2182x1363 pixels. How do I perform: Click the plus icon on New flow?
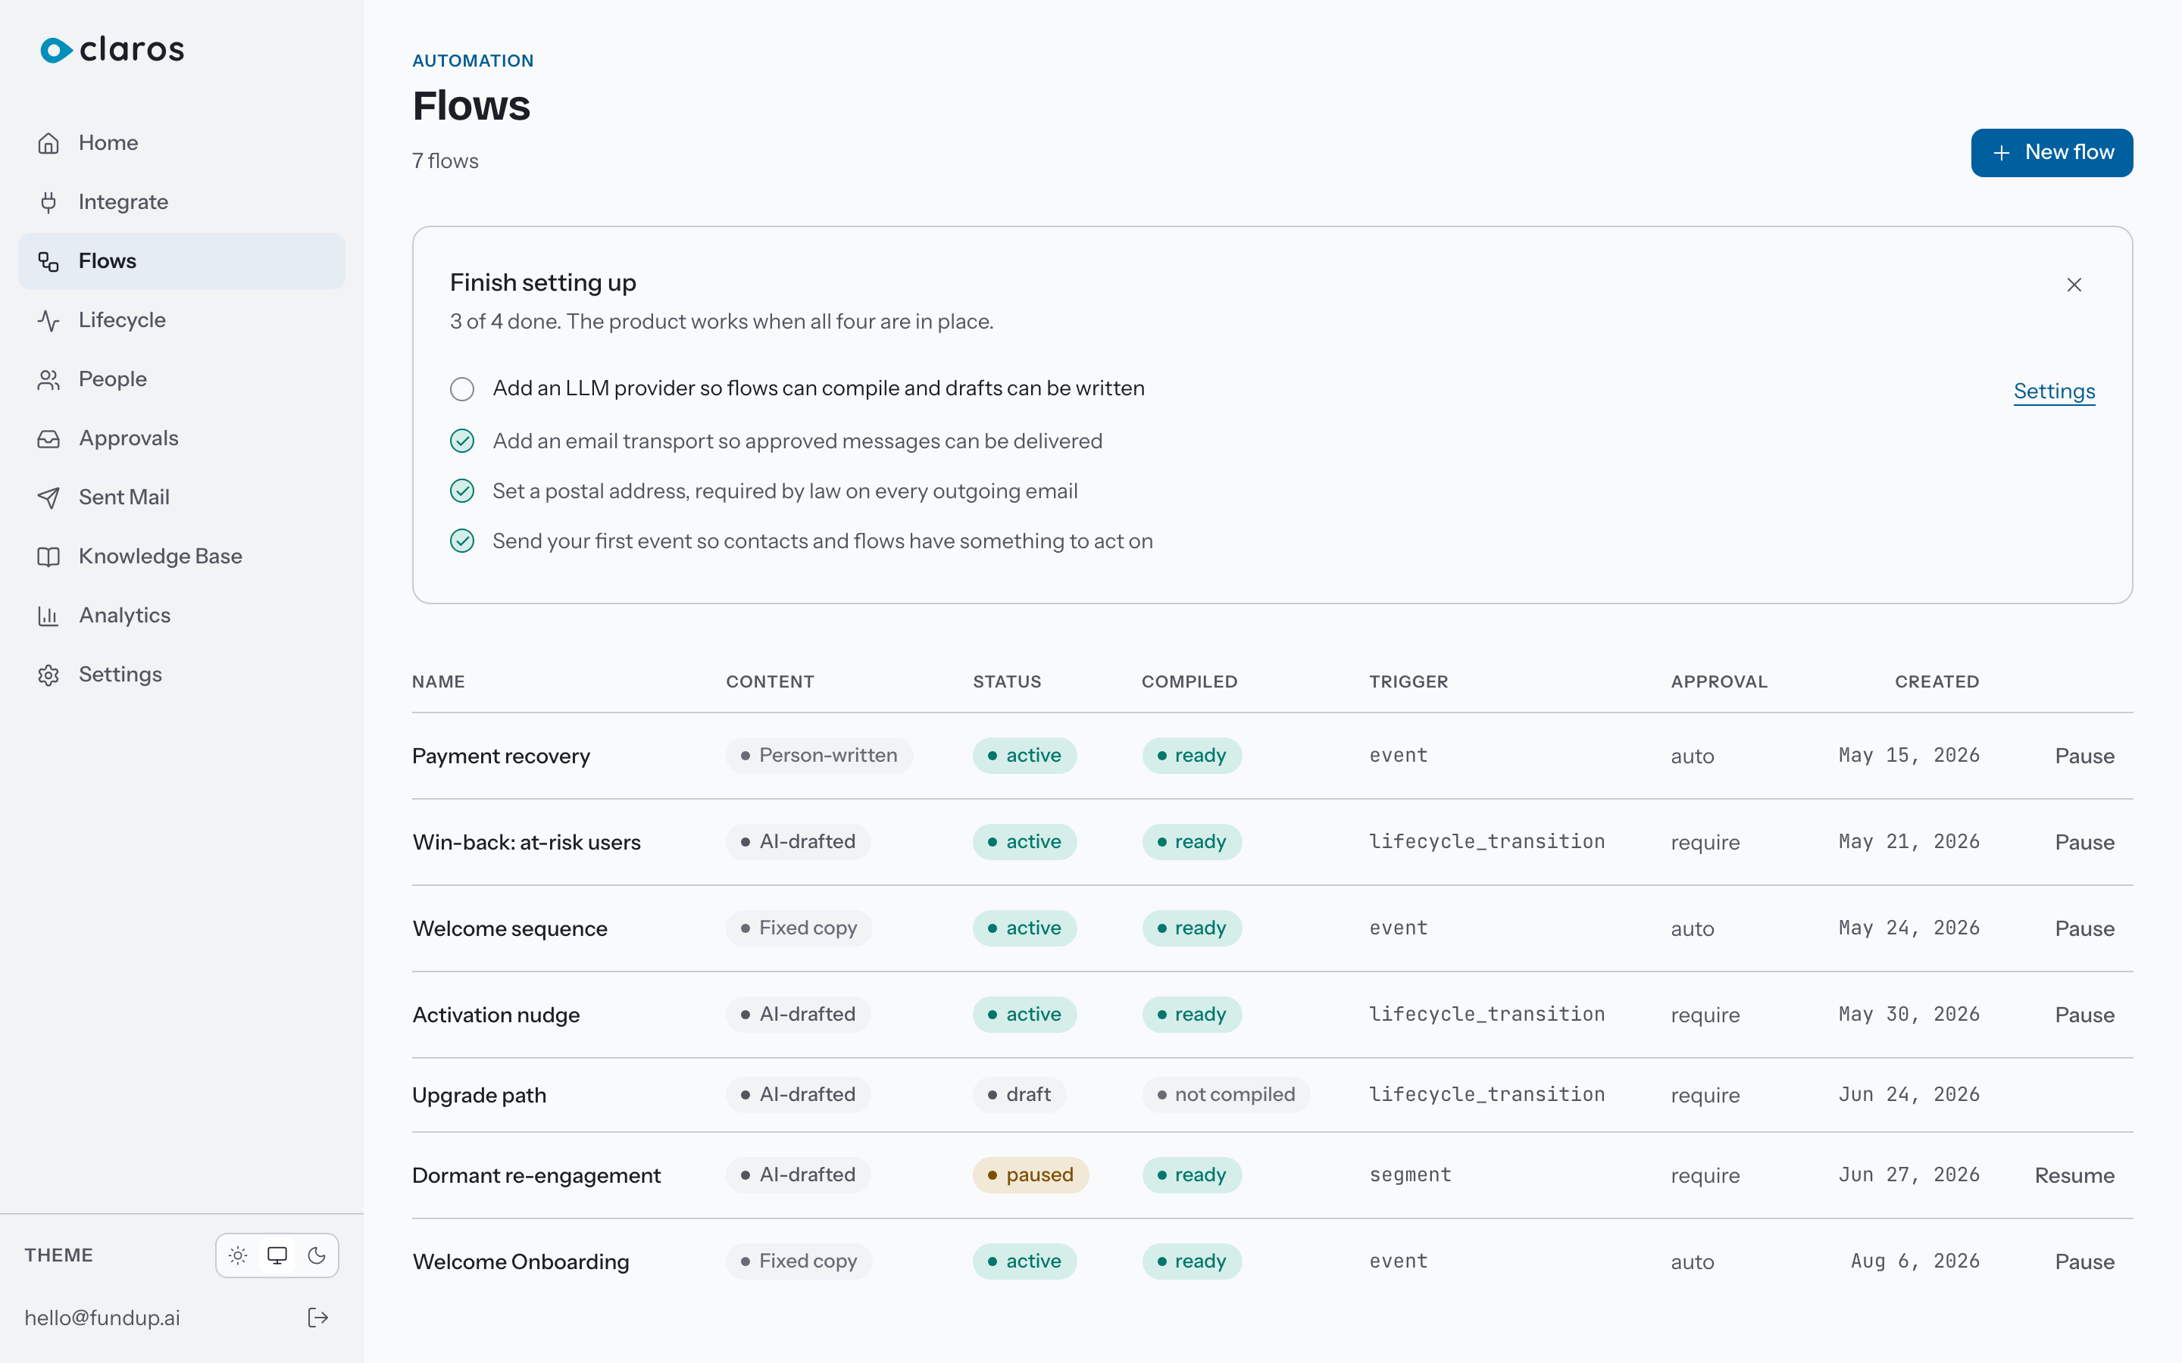tap(2002, 153)
